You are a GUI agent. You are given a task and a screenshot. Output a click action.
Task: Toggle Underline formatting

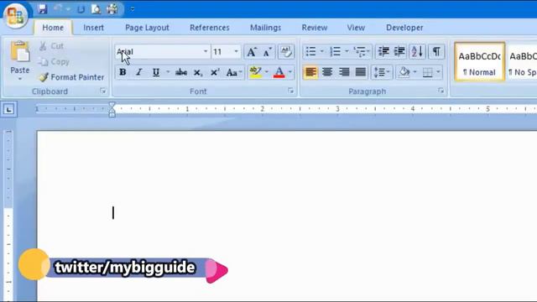pyautogui.click(x=156, y=72)
